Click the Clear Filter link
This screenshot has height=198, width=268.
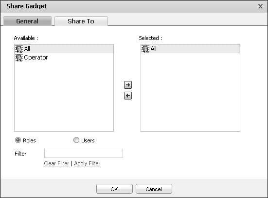[x=56, y=163]
